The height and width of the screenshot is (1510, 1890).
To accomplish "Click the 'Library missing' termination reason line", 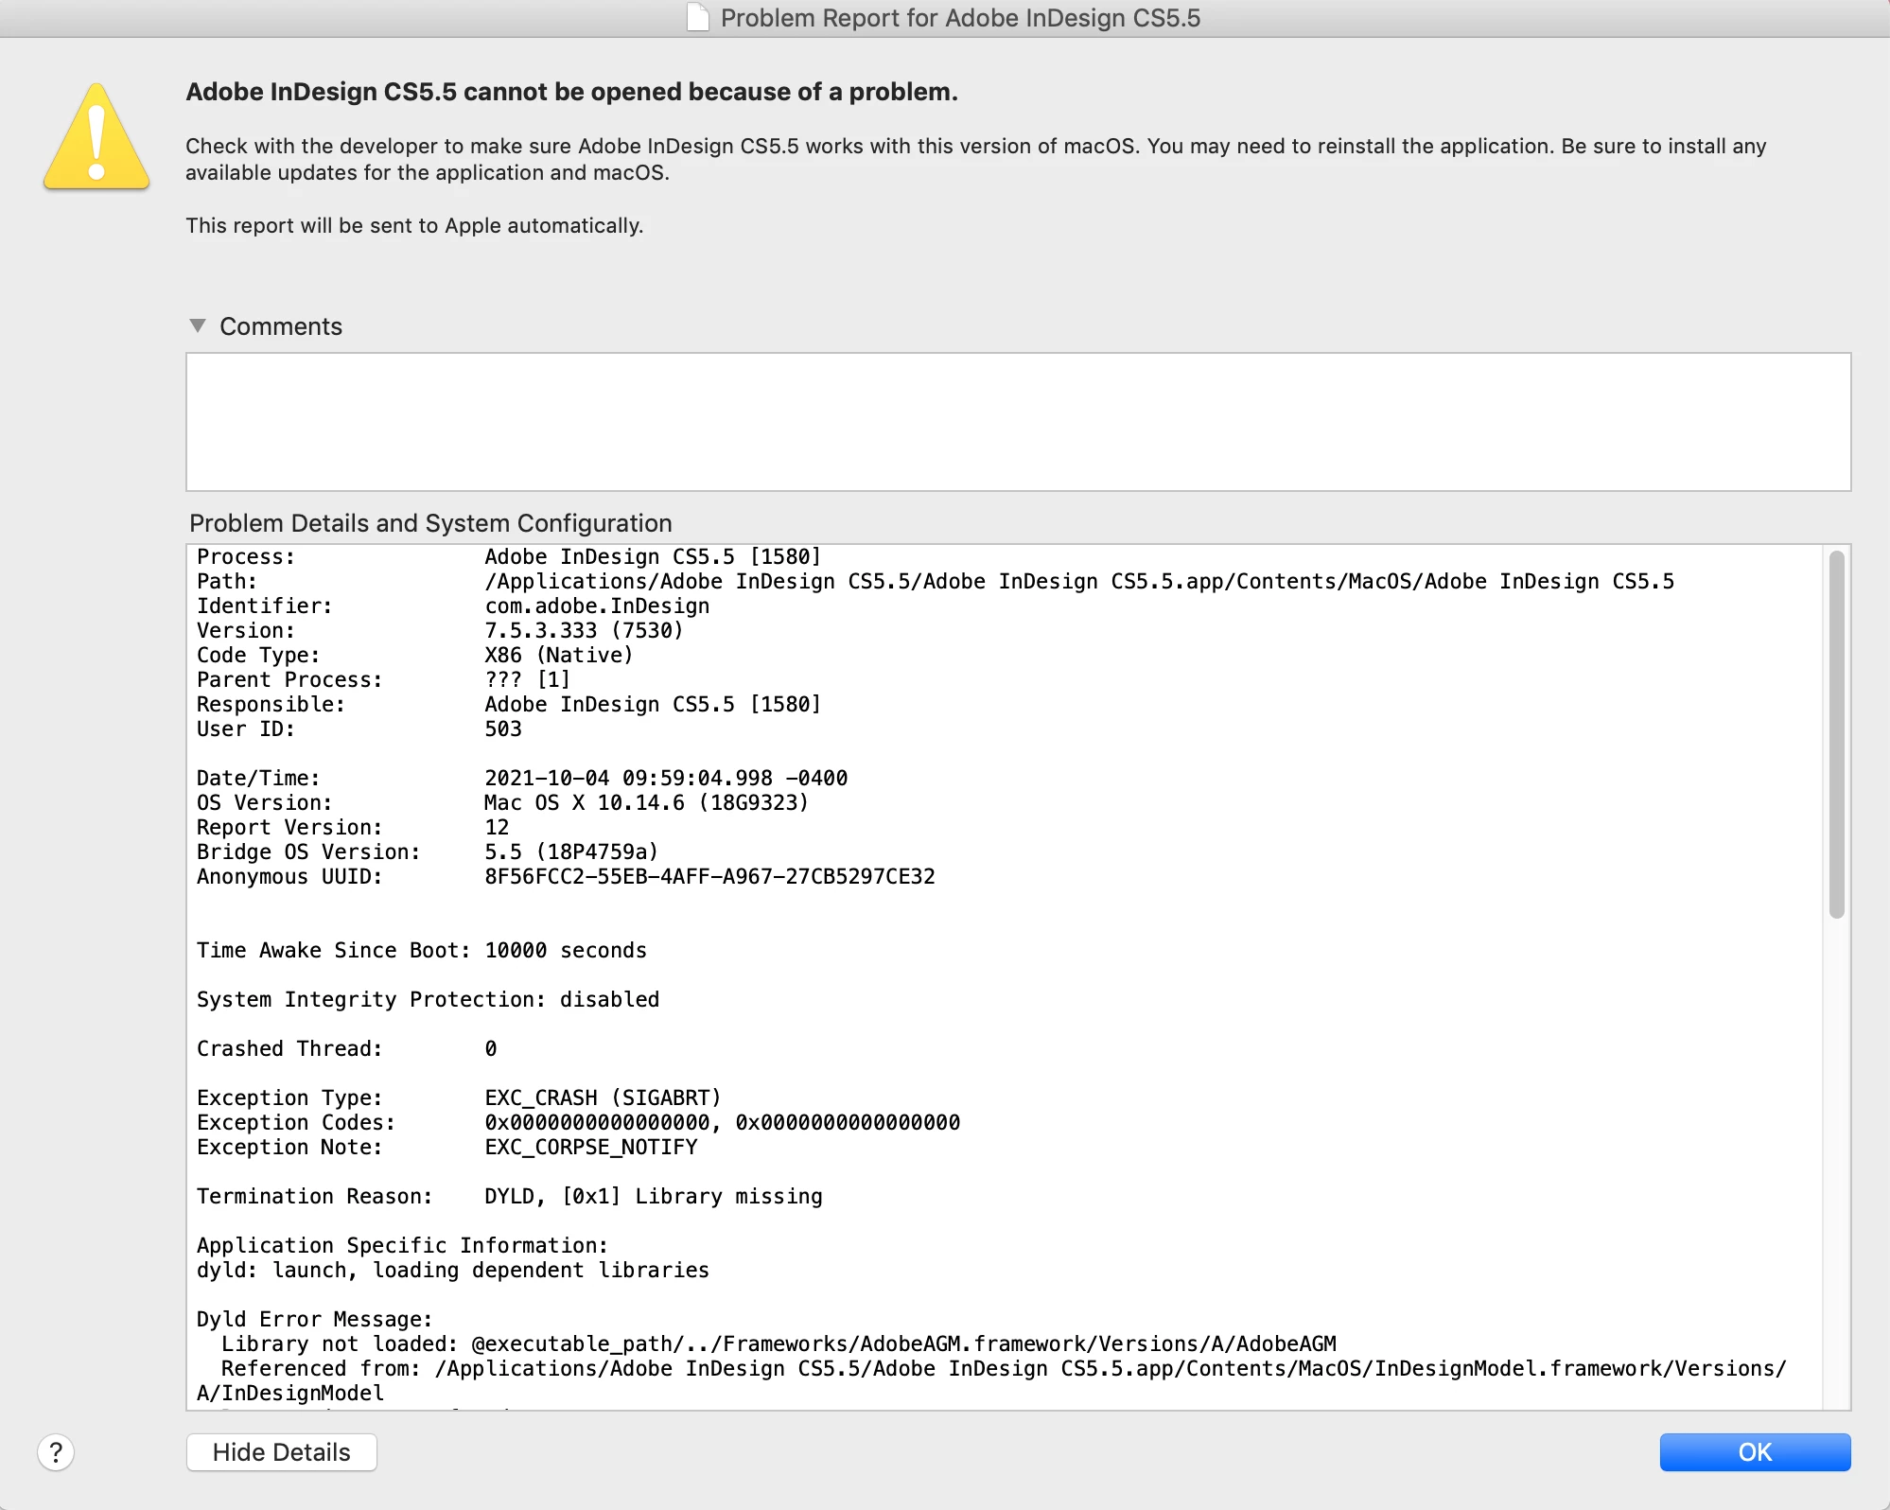I will (x=653, y=1197).
